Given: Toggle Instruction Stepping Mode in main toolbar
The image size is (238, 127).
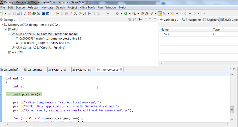Looking at the screenshot, I should coord(89,13).
